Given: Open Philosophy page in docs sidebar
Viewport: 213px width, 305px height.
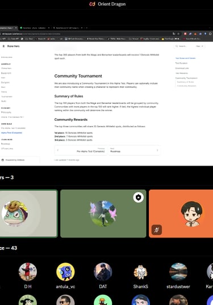Looking at the screenshot, I should [x=6, y=112].
